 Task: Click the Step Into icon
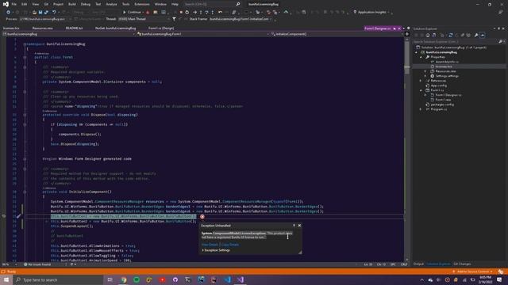click(x=201, y=13)
